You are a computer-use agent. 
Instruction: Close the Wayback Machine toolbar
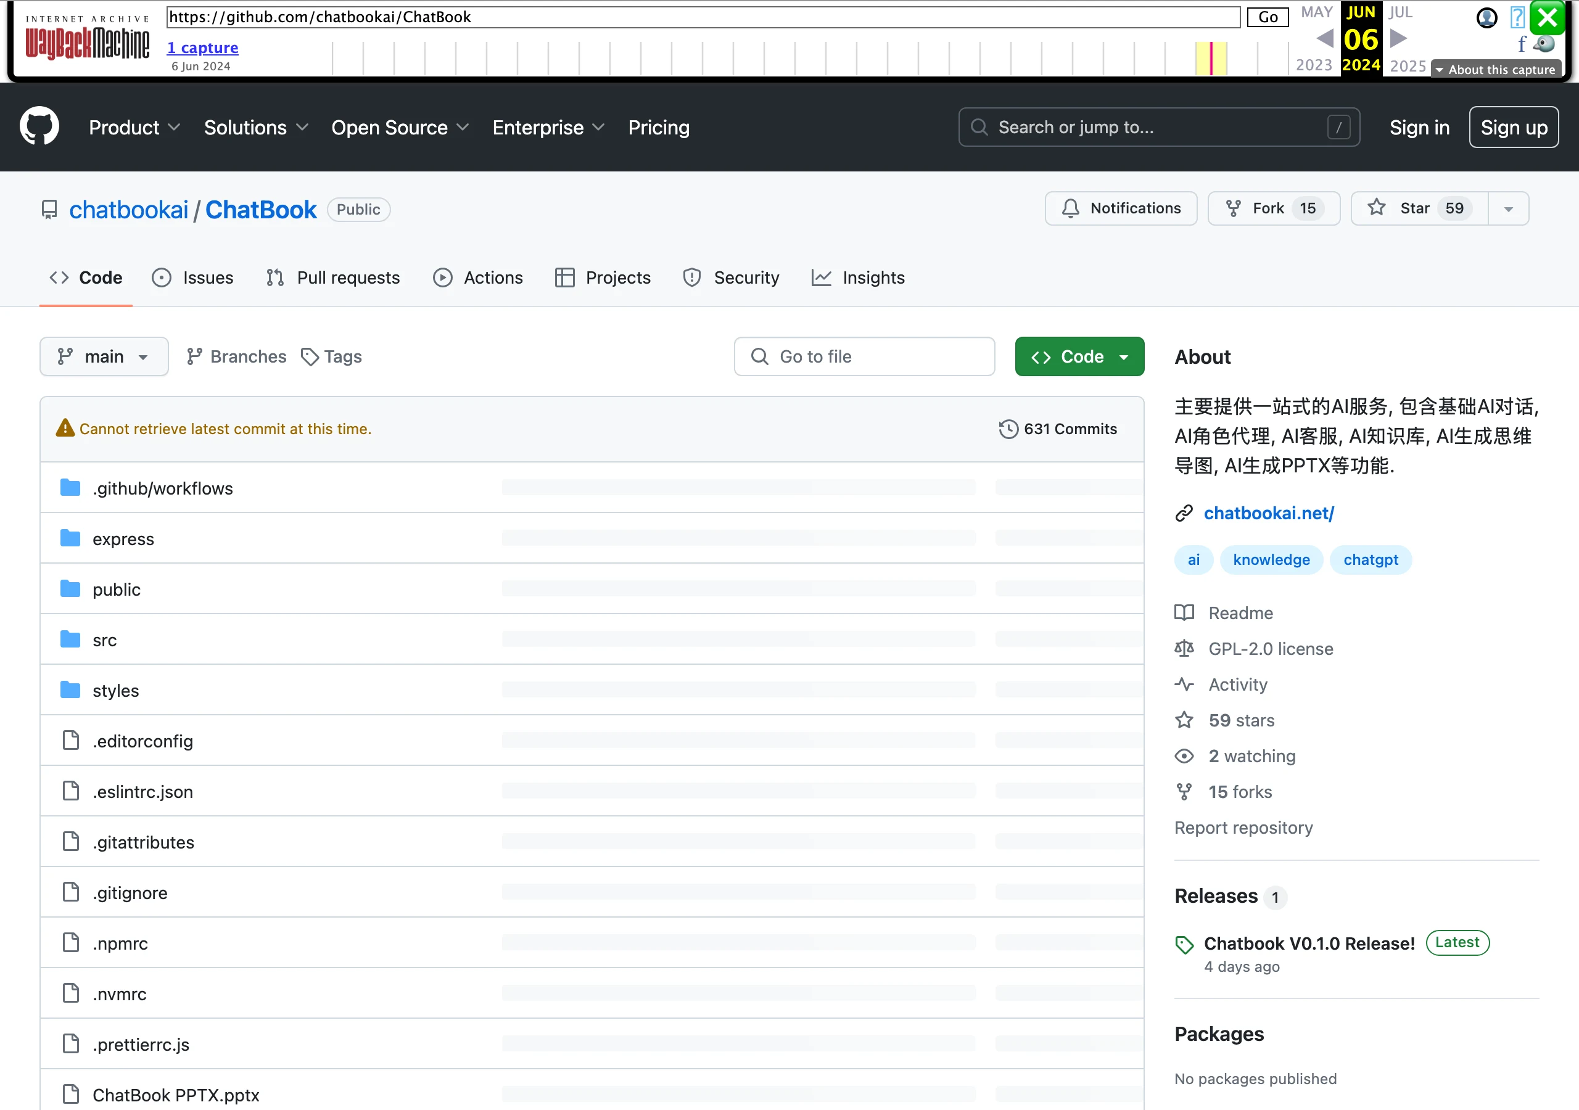point(1548,17)
